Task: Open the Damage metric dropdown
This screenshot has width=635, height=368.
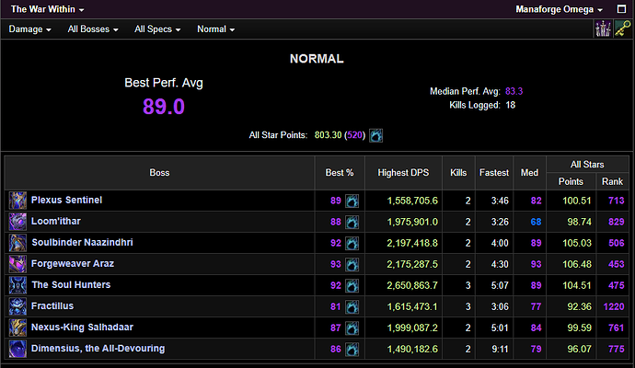Action: point(32,29)
